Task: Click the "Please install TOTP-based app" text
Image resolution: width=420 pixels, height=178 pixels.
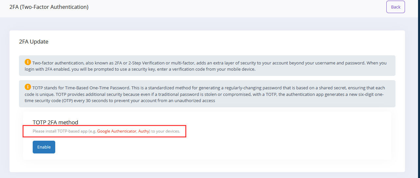Action: pyautogui.click(x=60, y=131)
